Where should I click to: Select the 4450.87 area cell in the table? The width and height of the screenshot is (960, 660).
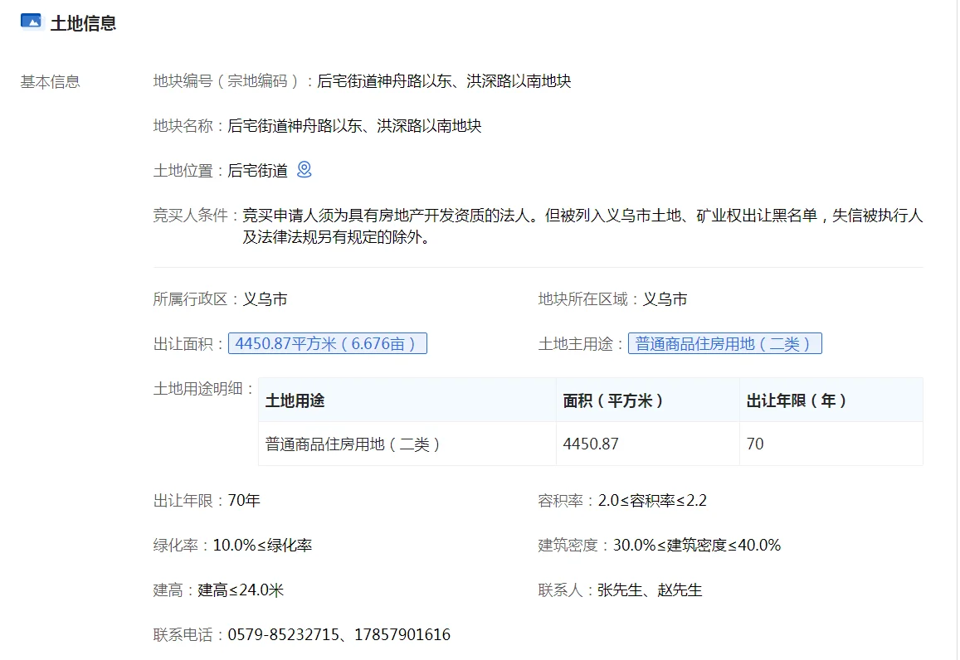(x=591, y=444)
